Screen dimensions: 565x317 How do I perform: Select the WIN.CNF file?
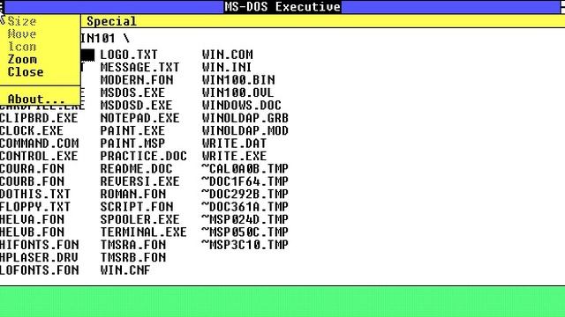point(125,270)
